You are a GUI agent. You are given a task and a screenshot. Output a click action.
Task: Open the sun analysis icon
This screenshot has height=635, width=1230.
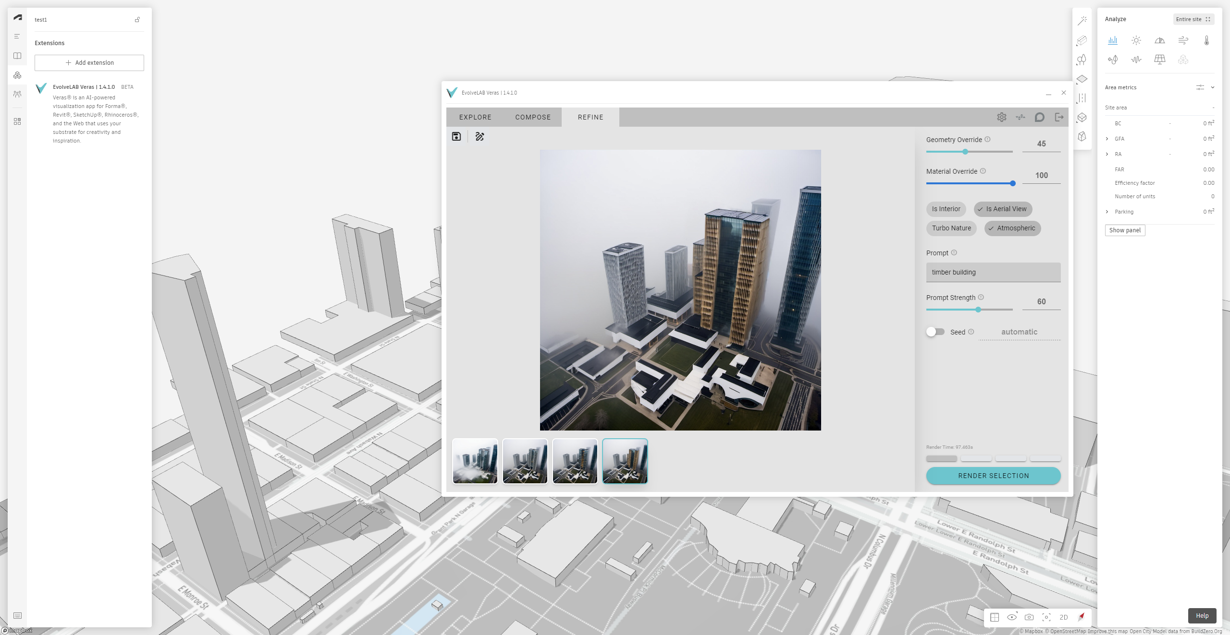coord(1136,40)
